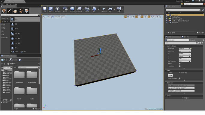
Task: Select the Curved Stair geometry brush
Action: coord(25,34)
